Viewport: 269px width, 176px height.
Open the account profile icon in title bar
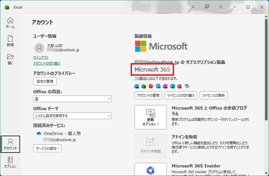click(193, 7)
